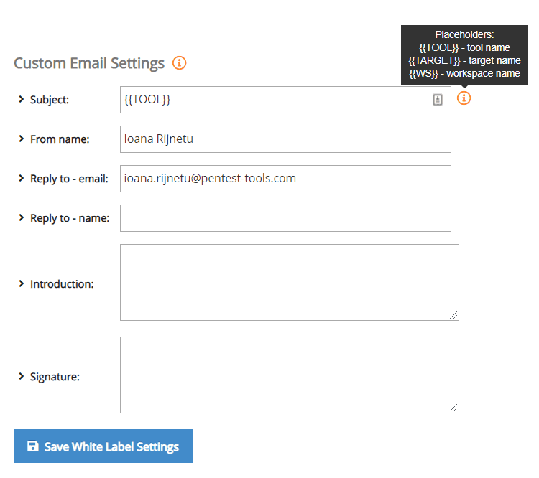This screenshot has width=539, height=478.
Task: Expand the Reply to - name chevron
Action: coord(22,217)
